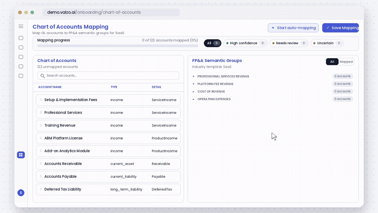Sort by Type column header
This screenshot has height=213, width=378.
tap(114, 87)
